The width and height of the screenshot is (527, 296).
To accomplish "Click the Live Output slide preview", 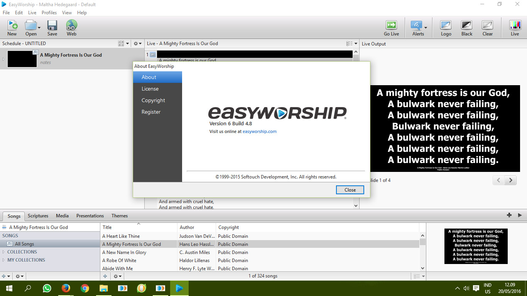I will tap(445, 128).
